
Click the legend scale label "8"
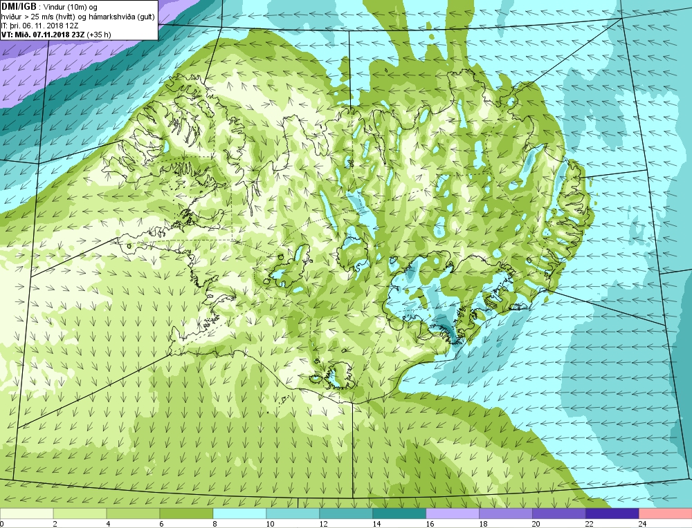tap(215, 524)
